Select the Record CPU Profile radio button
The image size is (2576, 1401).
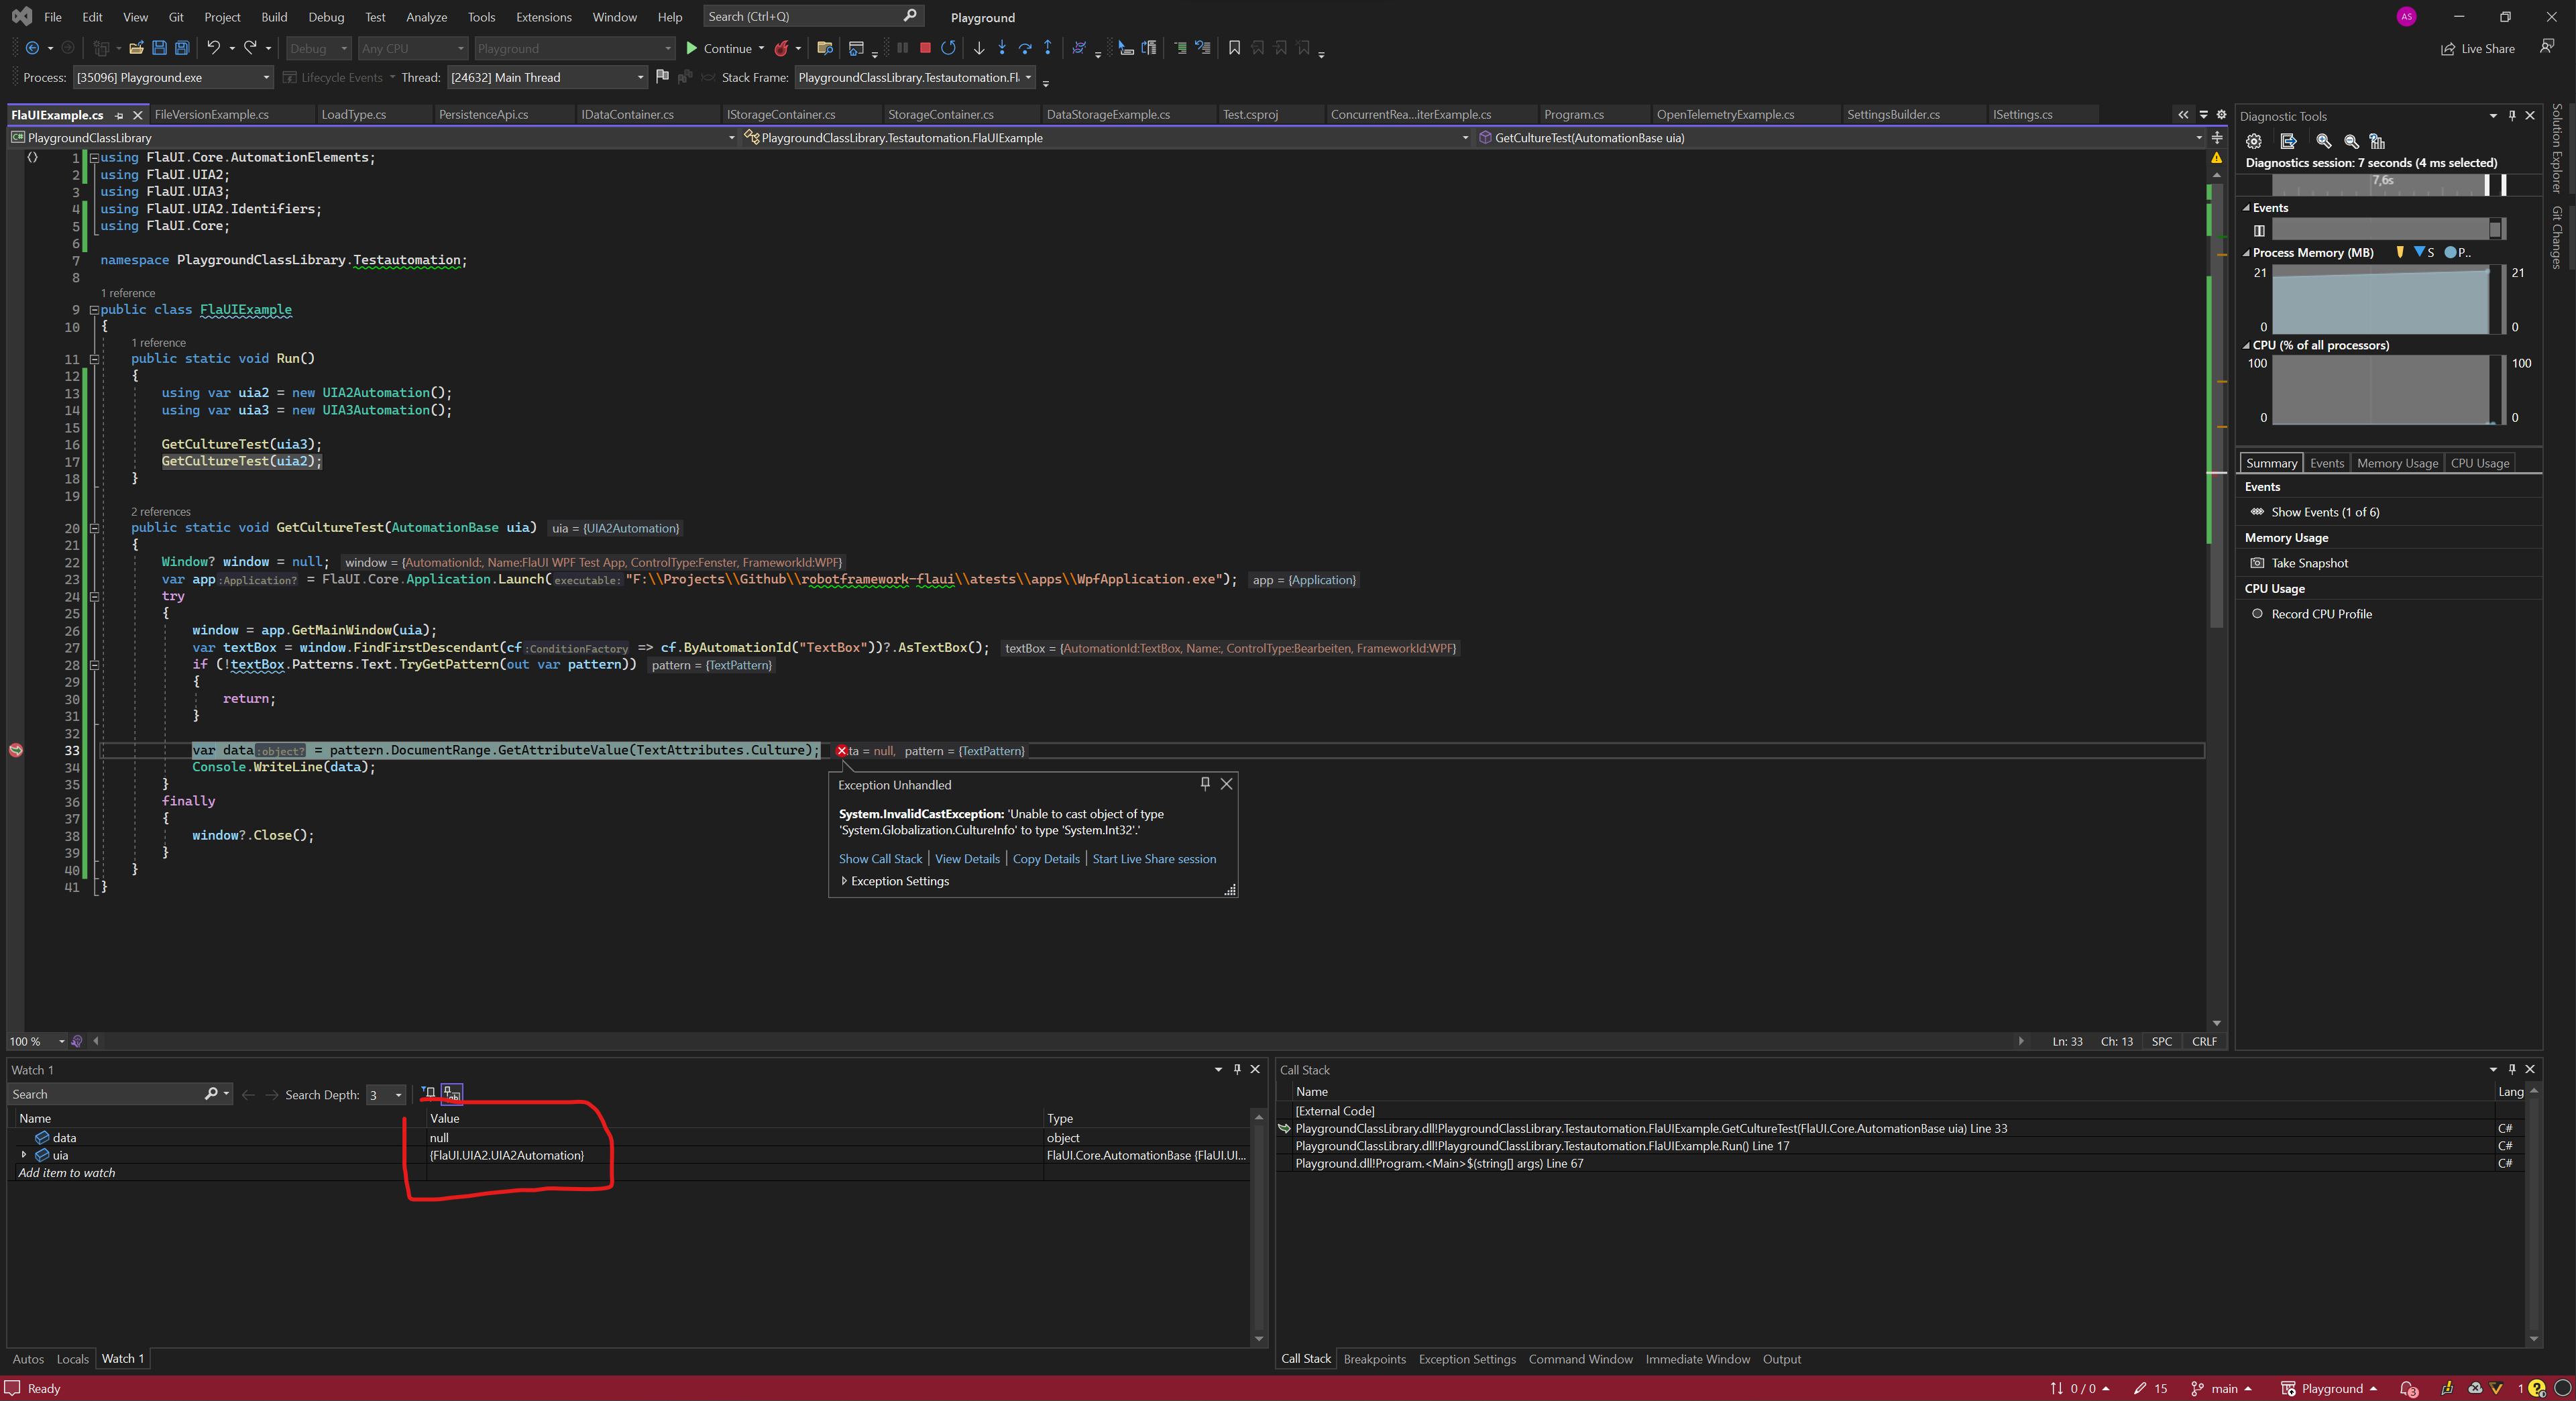pos(2257,613)
